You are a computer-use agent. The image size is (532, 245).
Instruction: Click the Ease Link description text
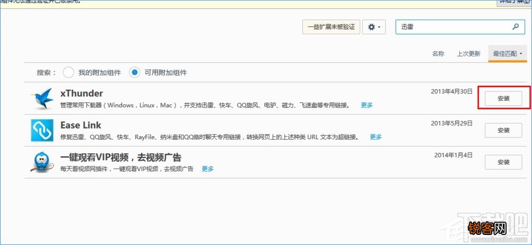click(210, 137)
